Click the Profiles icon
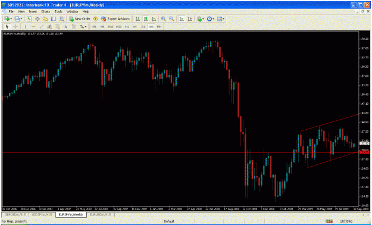 pos(17,19)
